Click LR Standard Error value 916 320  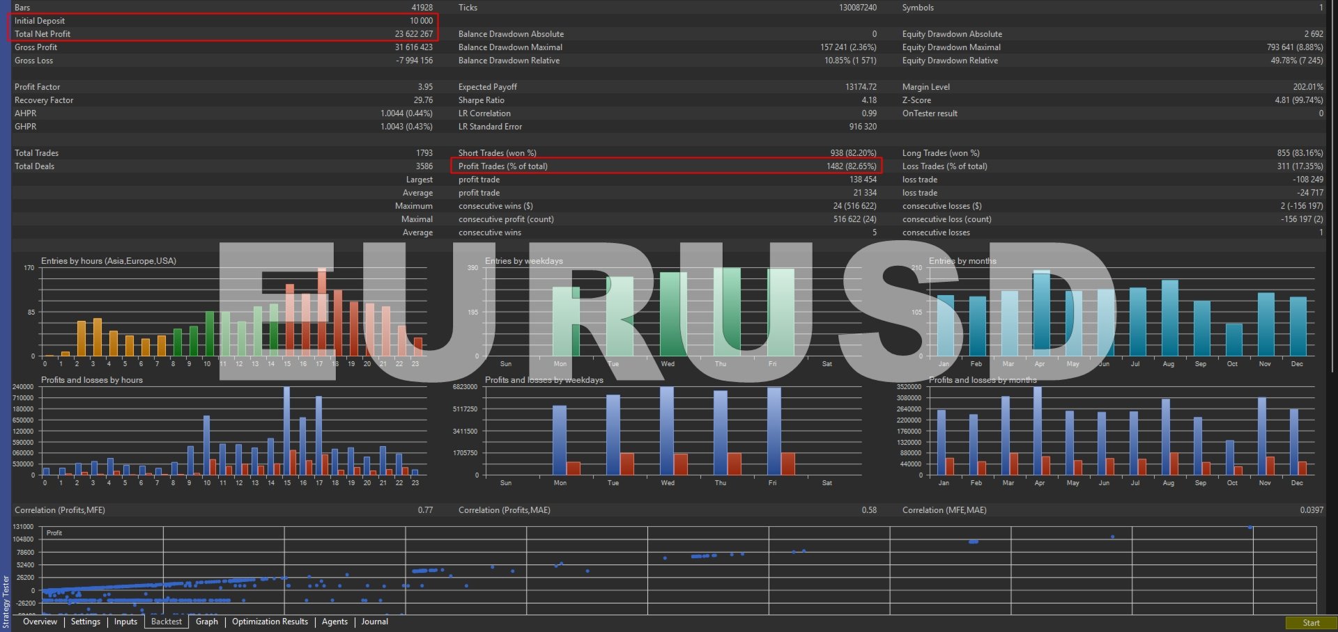point(863,127)
